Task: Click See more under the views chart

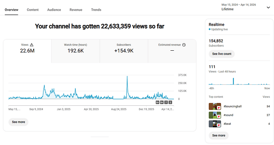Action: [x=18, y=122]
